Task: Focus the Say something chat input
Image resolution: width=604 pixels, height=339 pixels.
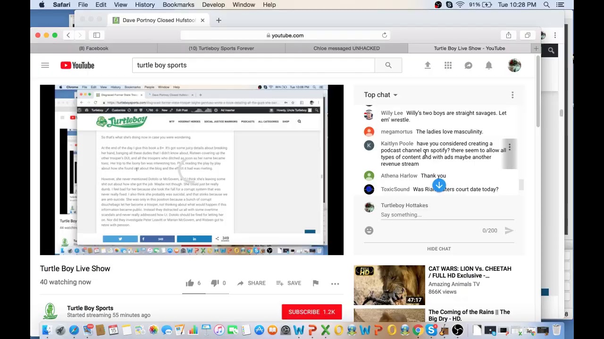Action: click(x=447, y=215)
